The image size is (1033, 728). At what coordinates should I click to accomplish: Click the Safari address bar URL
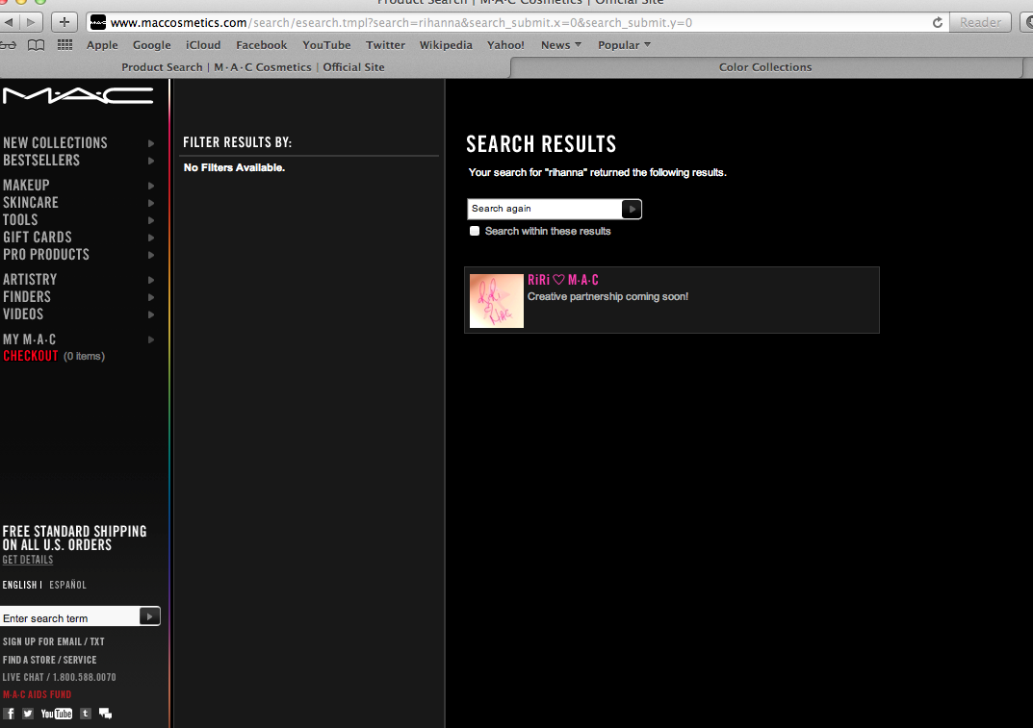pyautogui.click(x=401, y=22)
